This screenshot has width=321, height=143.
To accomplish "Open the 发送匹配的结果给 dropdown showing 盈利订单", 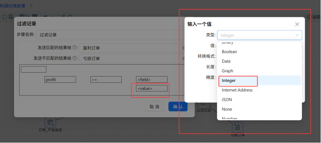I will click(132, 48).
